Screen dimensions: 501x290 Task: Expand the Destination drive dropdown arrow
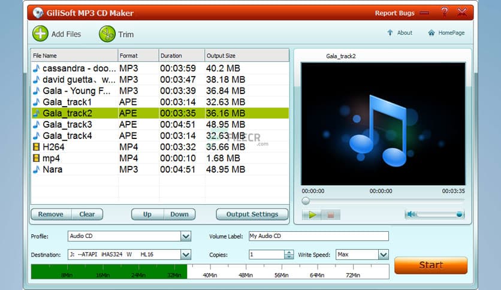186,255
